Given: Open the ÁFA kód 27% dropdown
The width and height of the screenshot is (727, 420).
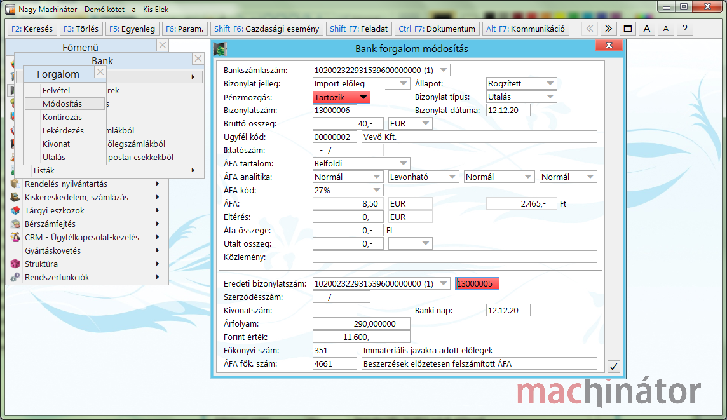Looking at the screenshot, I should pyautogui.click(x=376, y=191).
